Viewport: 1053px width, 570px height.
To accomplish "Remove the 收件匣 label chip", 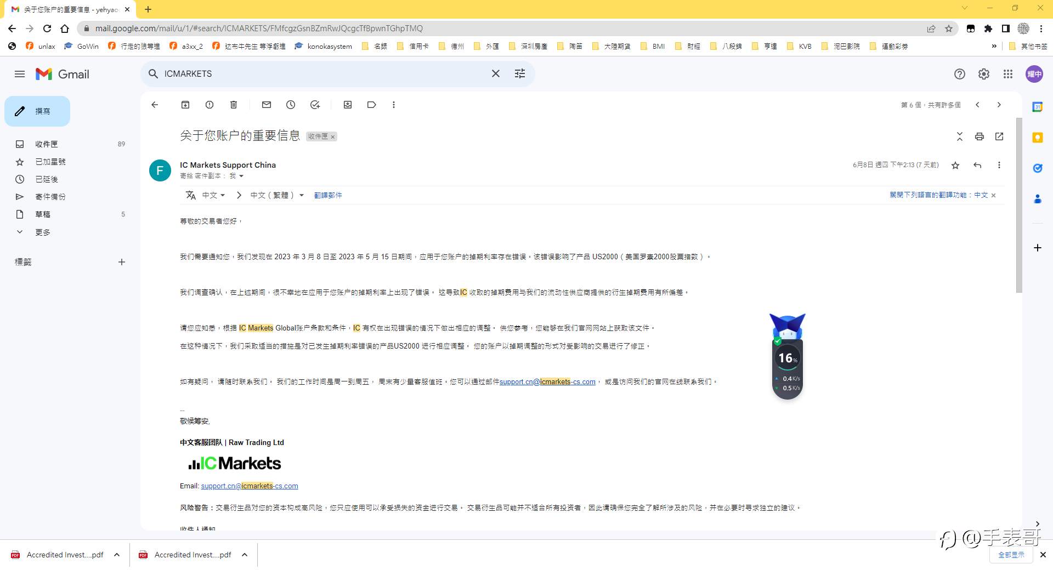I will pos(332,136).
